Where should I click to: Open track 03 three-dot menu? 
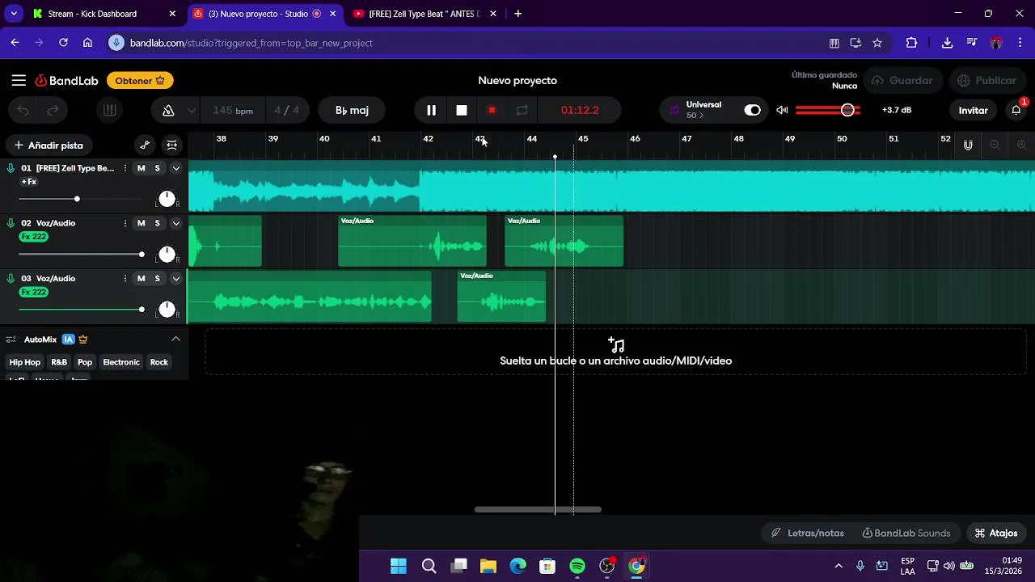[125, 278]
